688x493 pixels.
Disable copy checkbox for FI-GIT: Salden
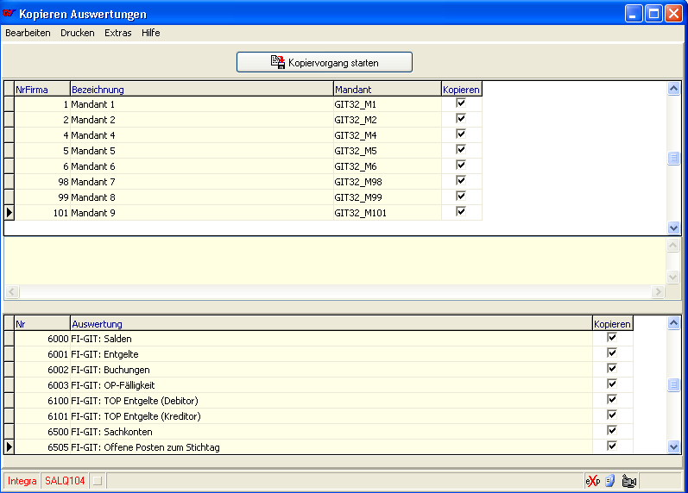(612, 338)
